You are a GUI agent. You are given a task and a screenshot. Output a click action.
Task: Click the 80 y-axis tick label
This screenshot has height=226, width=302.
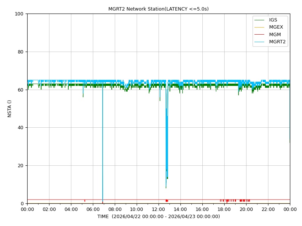(20, 52)
